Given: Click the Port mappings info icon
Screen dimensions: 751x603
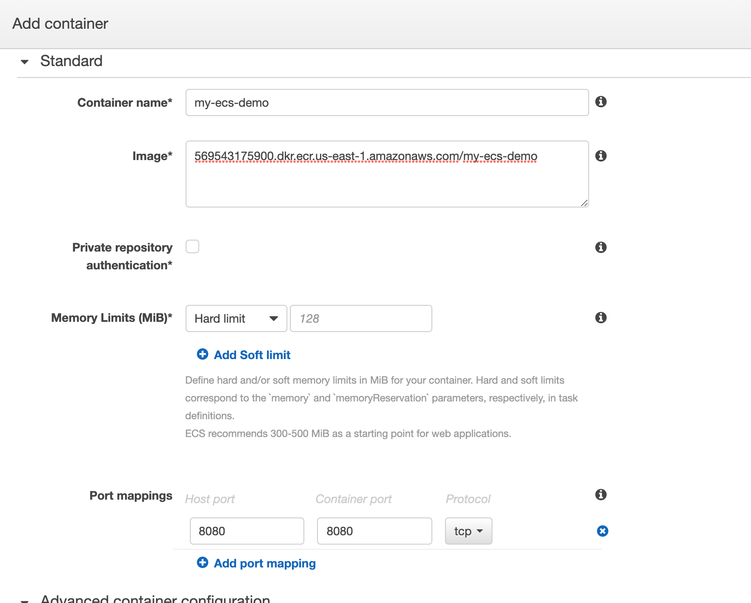Looking at the screenshot, I should point(601,495).
